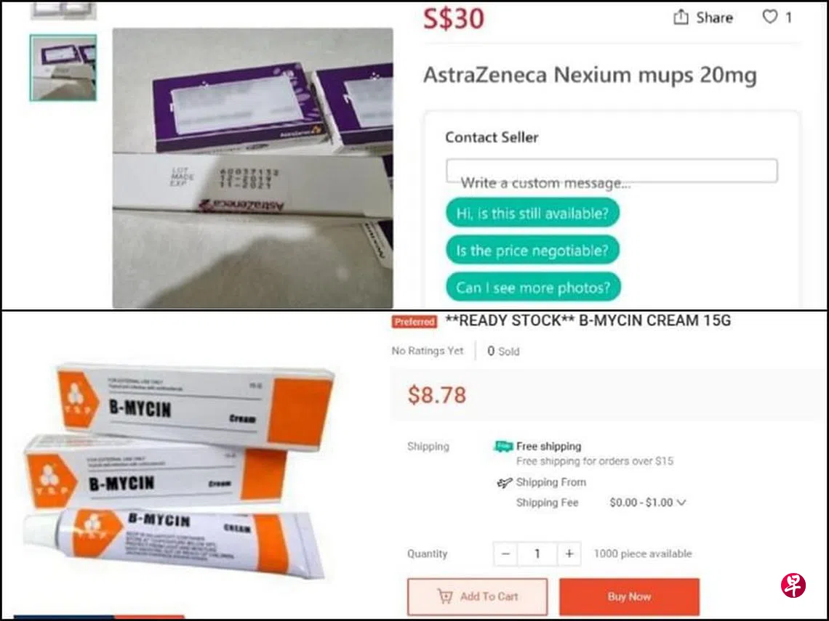The height and width of the screenshot is (621, 829).
Task: Click the cart icon in Add To Cart
Action: [x=445, y=597]
